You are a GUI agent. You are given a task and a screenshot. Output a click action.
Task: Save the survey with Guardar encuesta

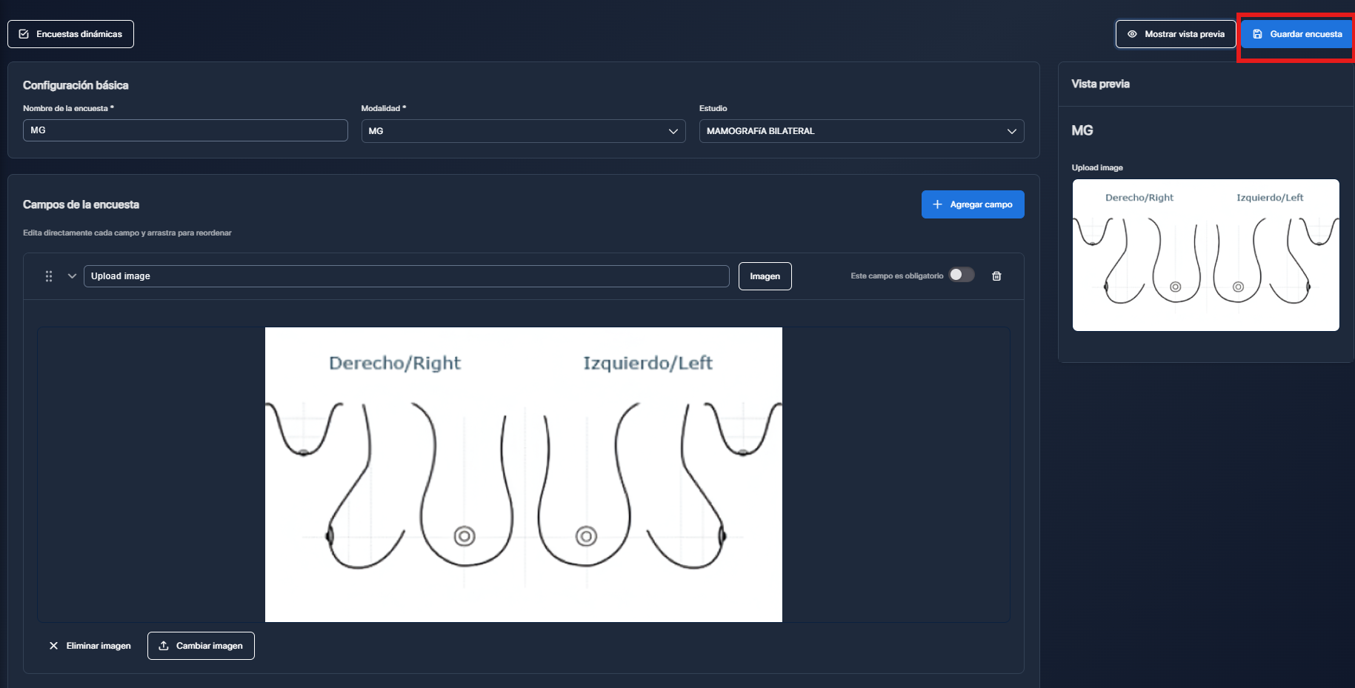(x=1296, y=34)
